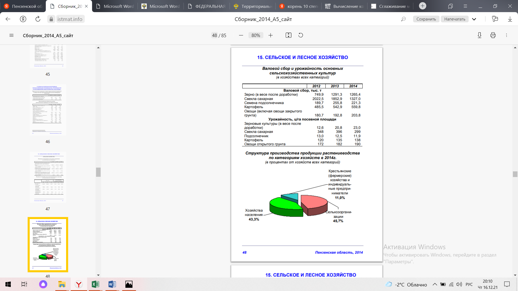Go back with the browser back arrow
This screenshot has width=518, height=291.
coord(8,19)
